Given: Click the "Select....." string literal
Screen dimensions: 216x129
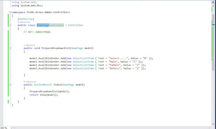Looking at the screenshot, I should 118,58.
